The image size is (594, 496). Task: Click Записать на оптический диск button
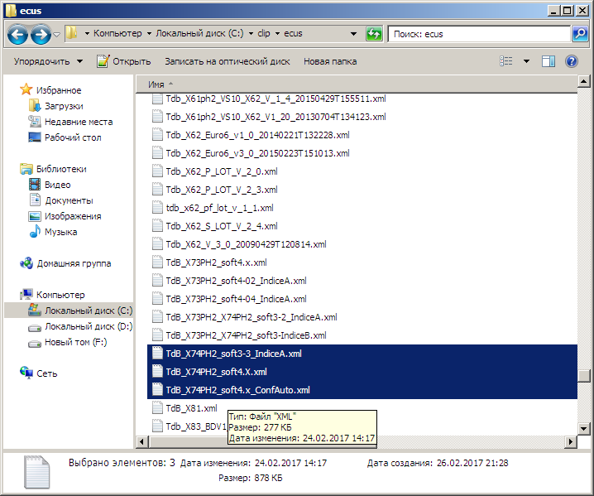tap(227, 61)
